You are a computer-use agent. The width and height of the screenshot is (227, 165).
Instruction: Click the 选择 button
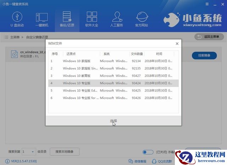click(113, 121)
